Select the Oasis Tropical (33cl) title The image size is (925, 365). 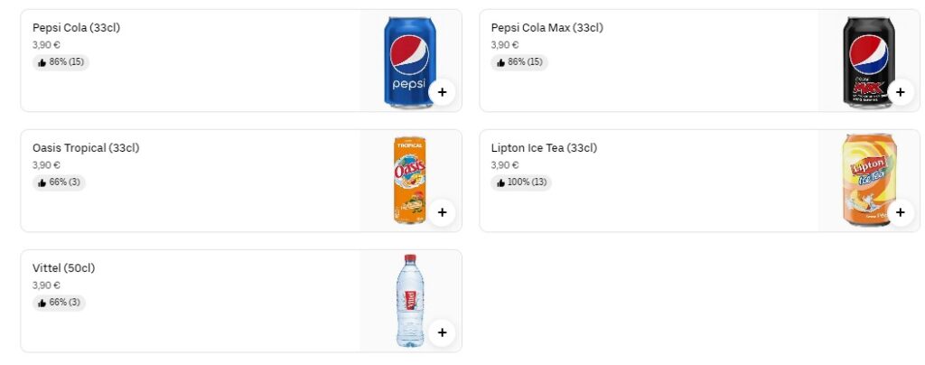(86, 148)
